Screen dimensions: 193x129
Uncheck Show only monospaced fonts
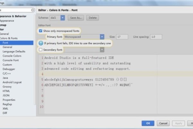tap(41, 31)
